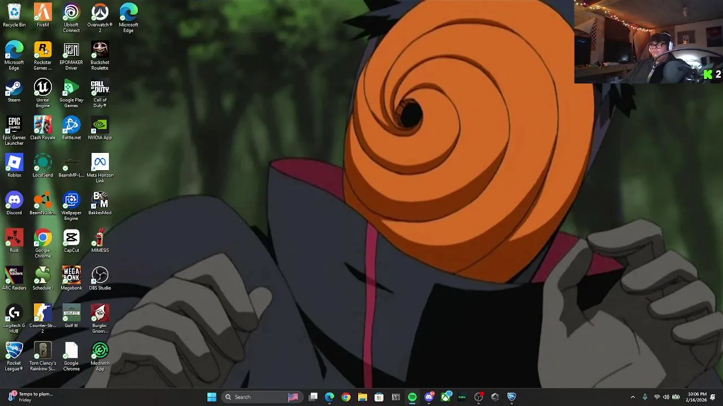Open File Explorer from the taskbar
723x406 pixels.
363,397
